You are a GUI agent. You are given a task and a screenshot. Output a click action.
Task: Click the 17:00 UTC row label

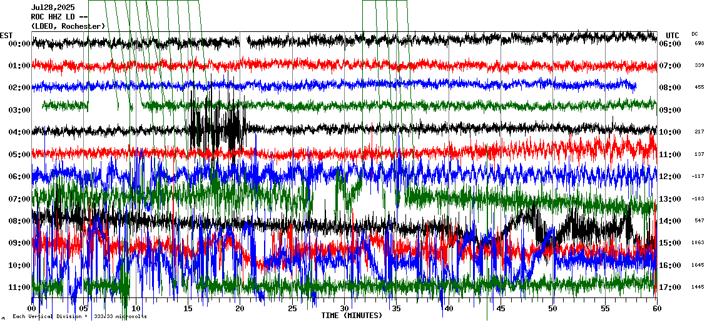[670, 287]
